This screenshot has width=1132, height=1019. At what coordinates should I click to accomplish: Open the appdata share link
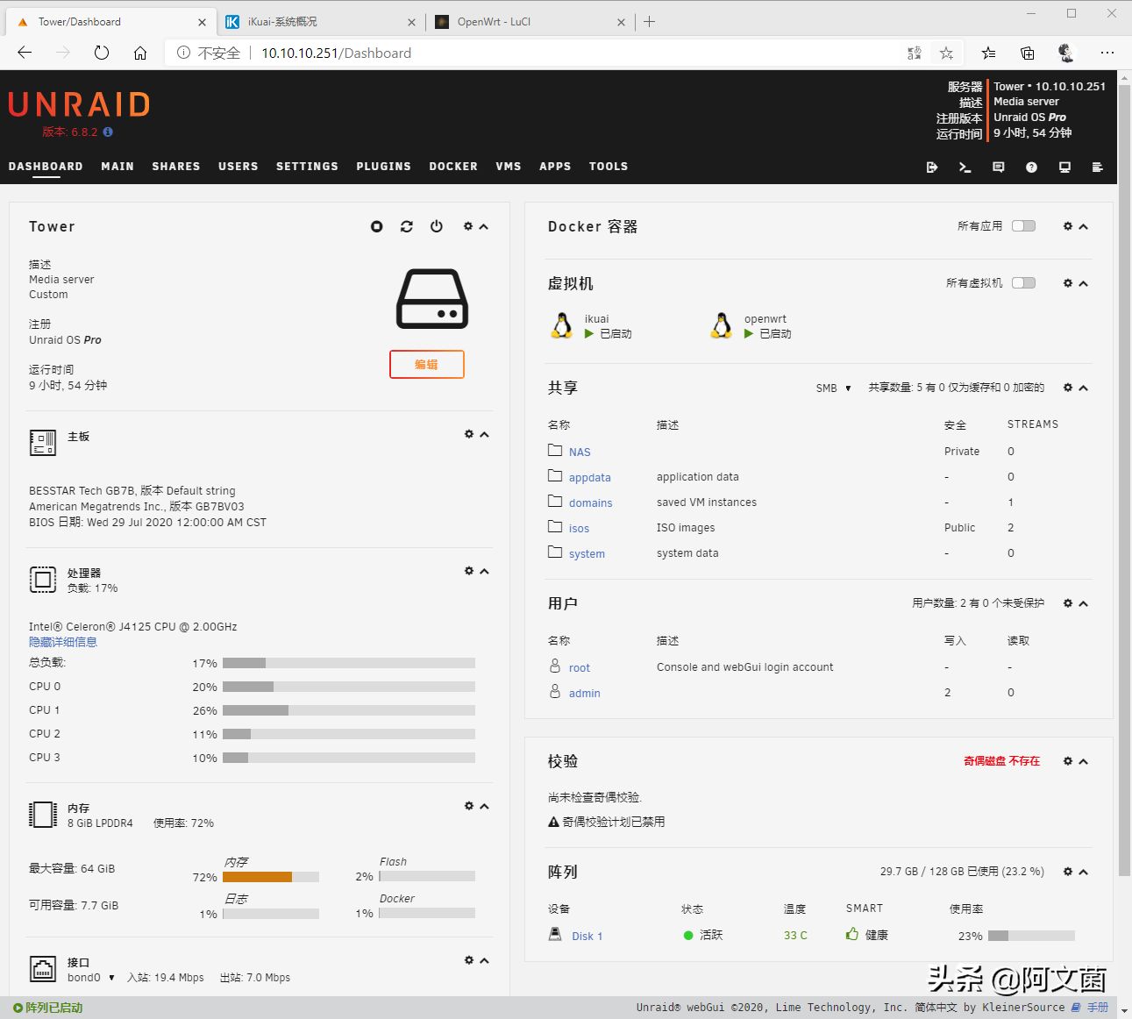point(589,477)
